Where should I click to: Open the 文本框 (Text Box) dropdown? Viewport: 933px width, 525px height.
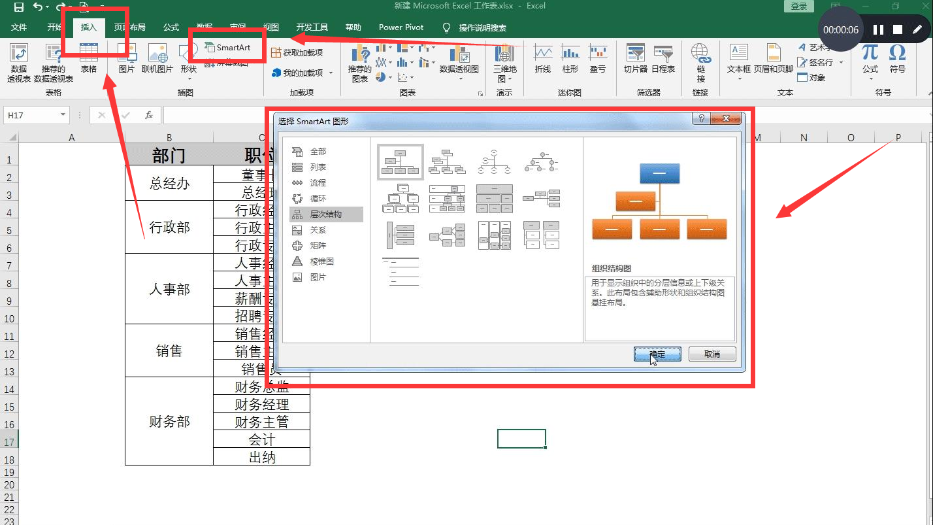pyautogui.click(x=739, y=63)
